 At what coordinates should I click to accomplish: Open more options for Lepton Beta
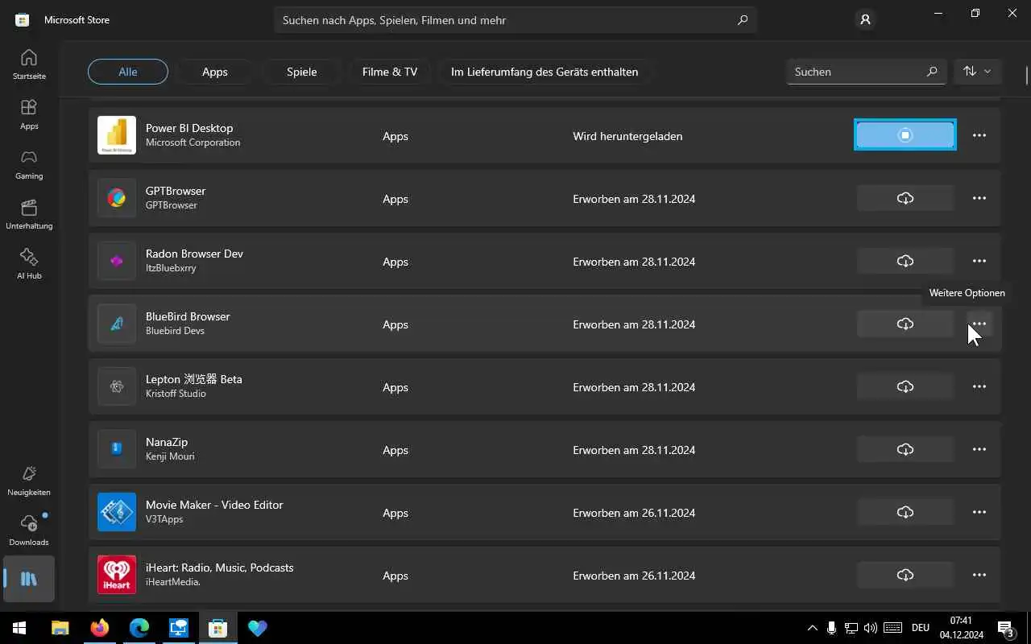point(979,386)
